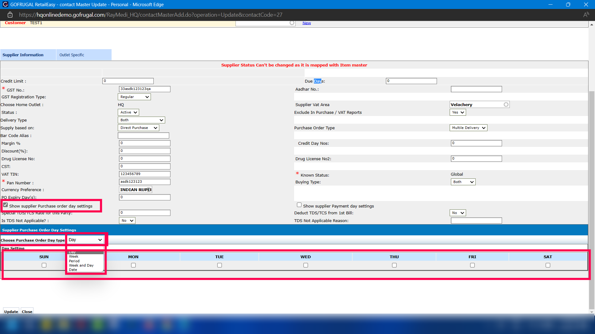Image resolution: width=595 pixels, height=334 pixels.
Task: Click the Read Aloud icon in address bar
Action: coord(586,15)
